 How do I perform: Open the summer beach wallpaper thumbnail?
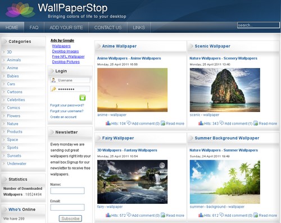click(x=225, y=182)
